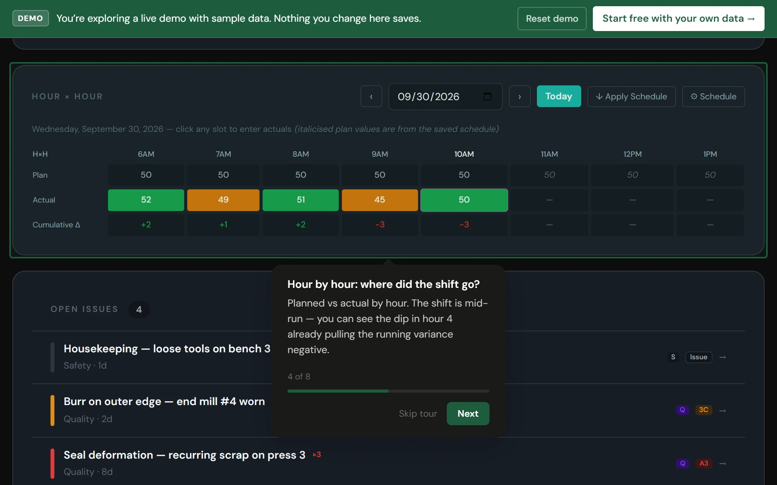Click the Q badge on Burr row
Image resolution: width=777 pixels, height=485 pixels.
(682, 410)
